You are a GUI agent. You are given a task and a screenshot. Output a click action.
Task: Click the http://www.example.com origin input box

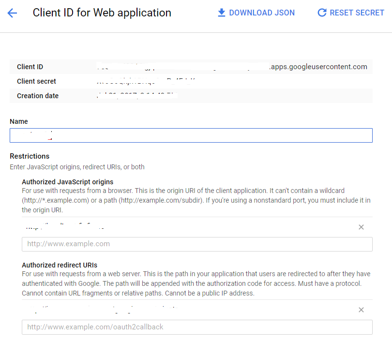pos(197,244)
